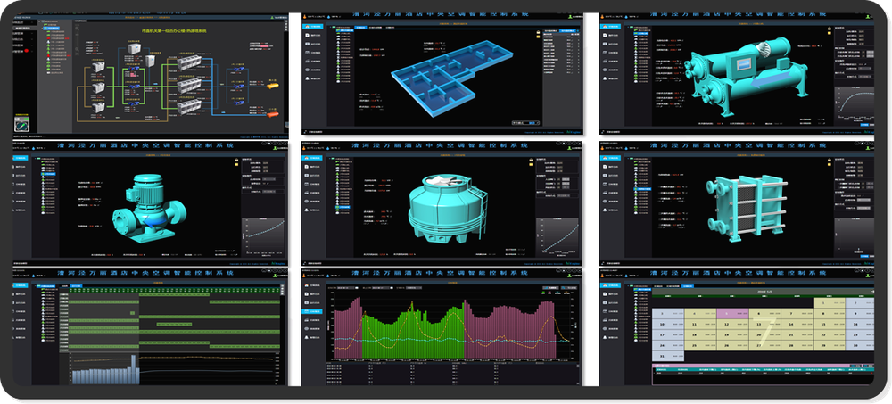Select the device monitor sidebar icon in floor plan panel

[307, 44]
